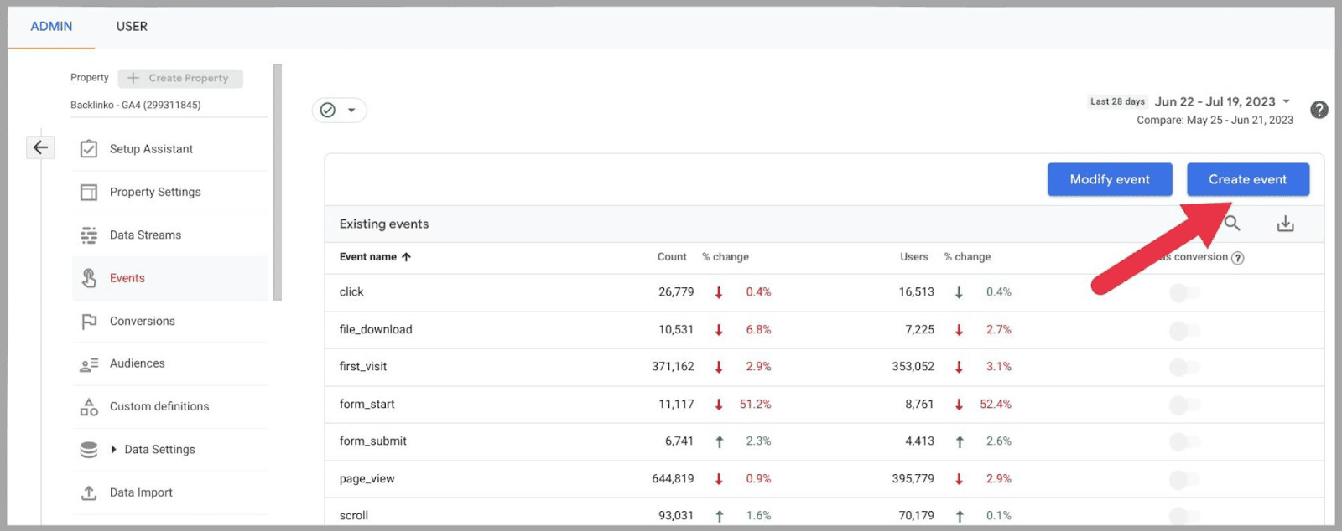Enable conversion toggle for form_start
The width and height of the screenshot is (1342, 531).
point(1184,405)
